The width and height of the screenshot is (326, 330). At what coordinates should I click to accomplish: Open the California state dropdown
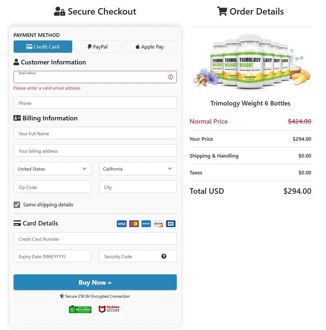click(138, 169)
